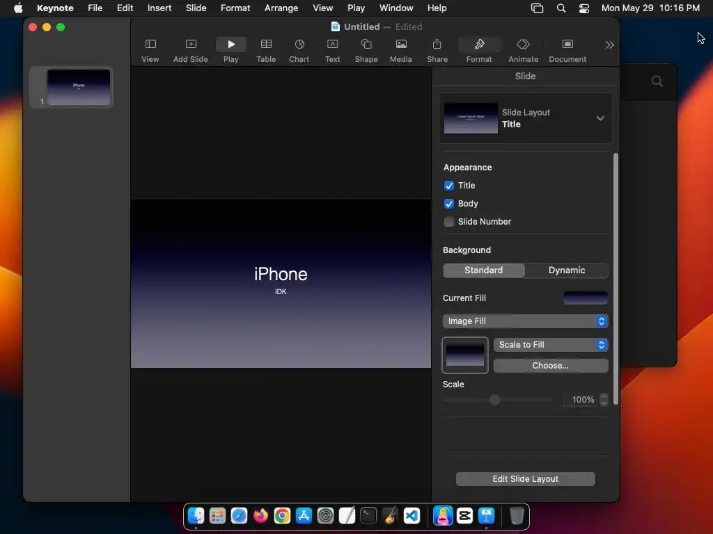This screenshot has height=534, width=713.
Task: Open the Media menu in the toolbar
Action: [400, 51]
